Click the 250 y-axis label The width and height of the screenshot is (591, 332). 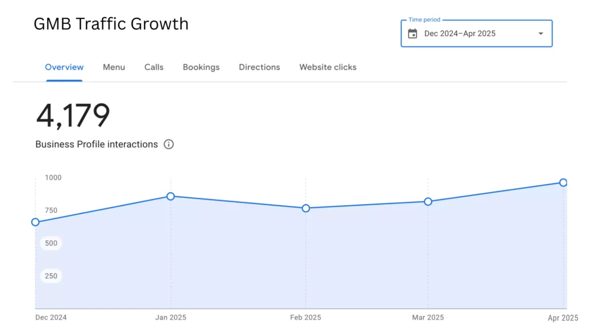(51, 276)
